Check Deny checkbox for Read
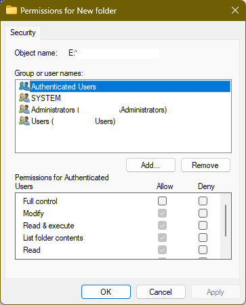 (x=203, y=249)
